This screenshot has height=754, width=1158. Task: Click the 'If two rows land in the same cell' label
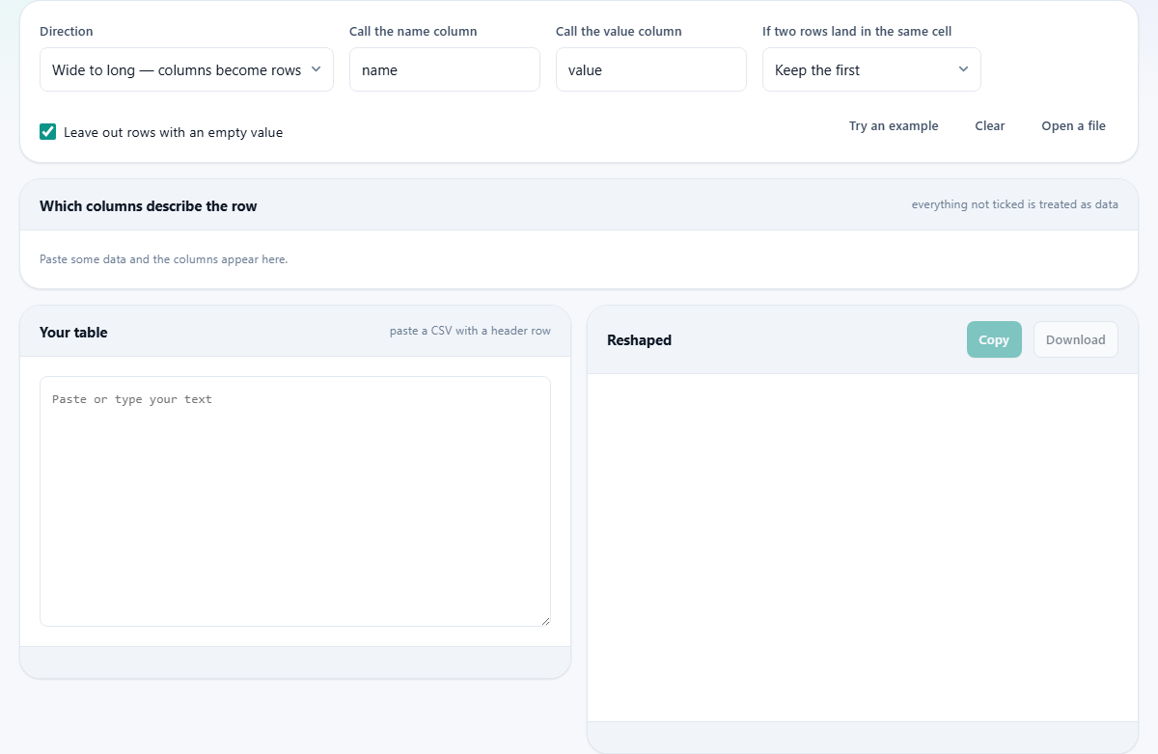[x=857, y=31]
